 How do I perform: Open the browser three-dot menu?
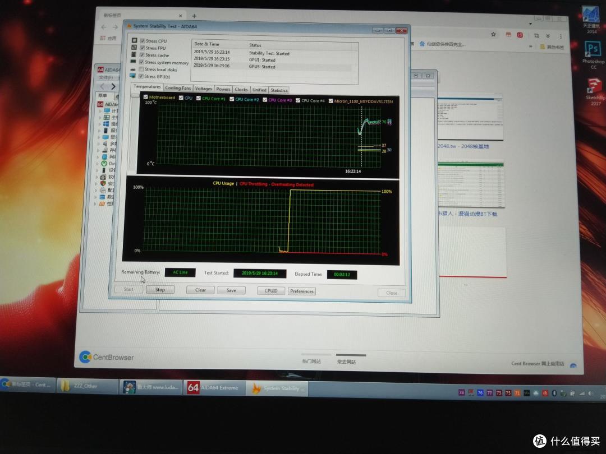561,36
